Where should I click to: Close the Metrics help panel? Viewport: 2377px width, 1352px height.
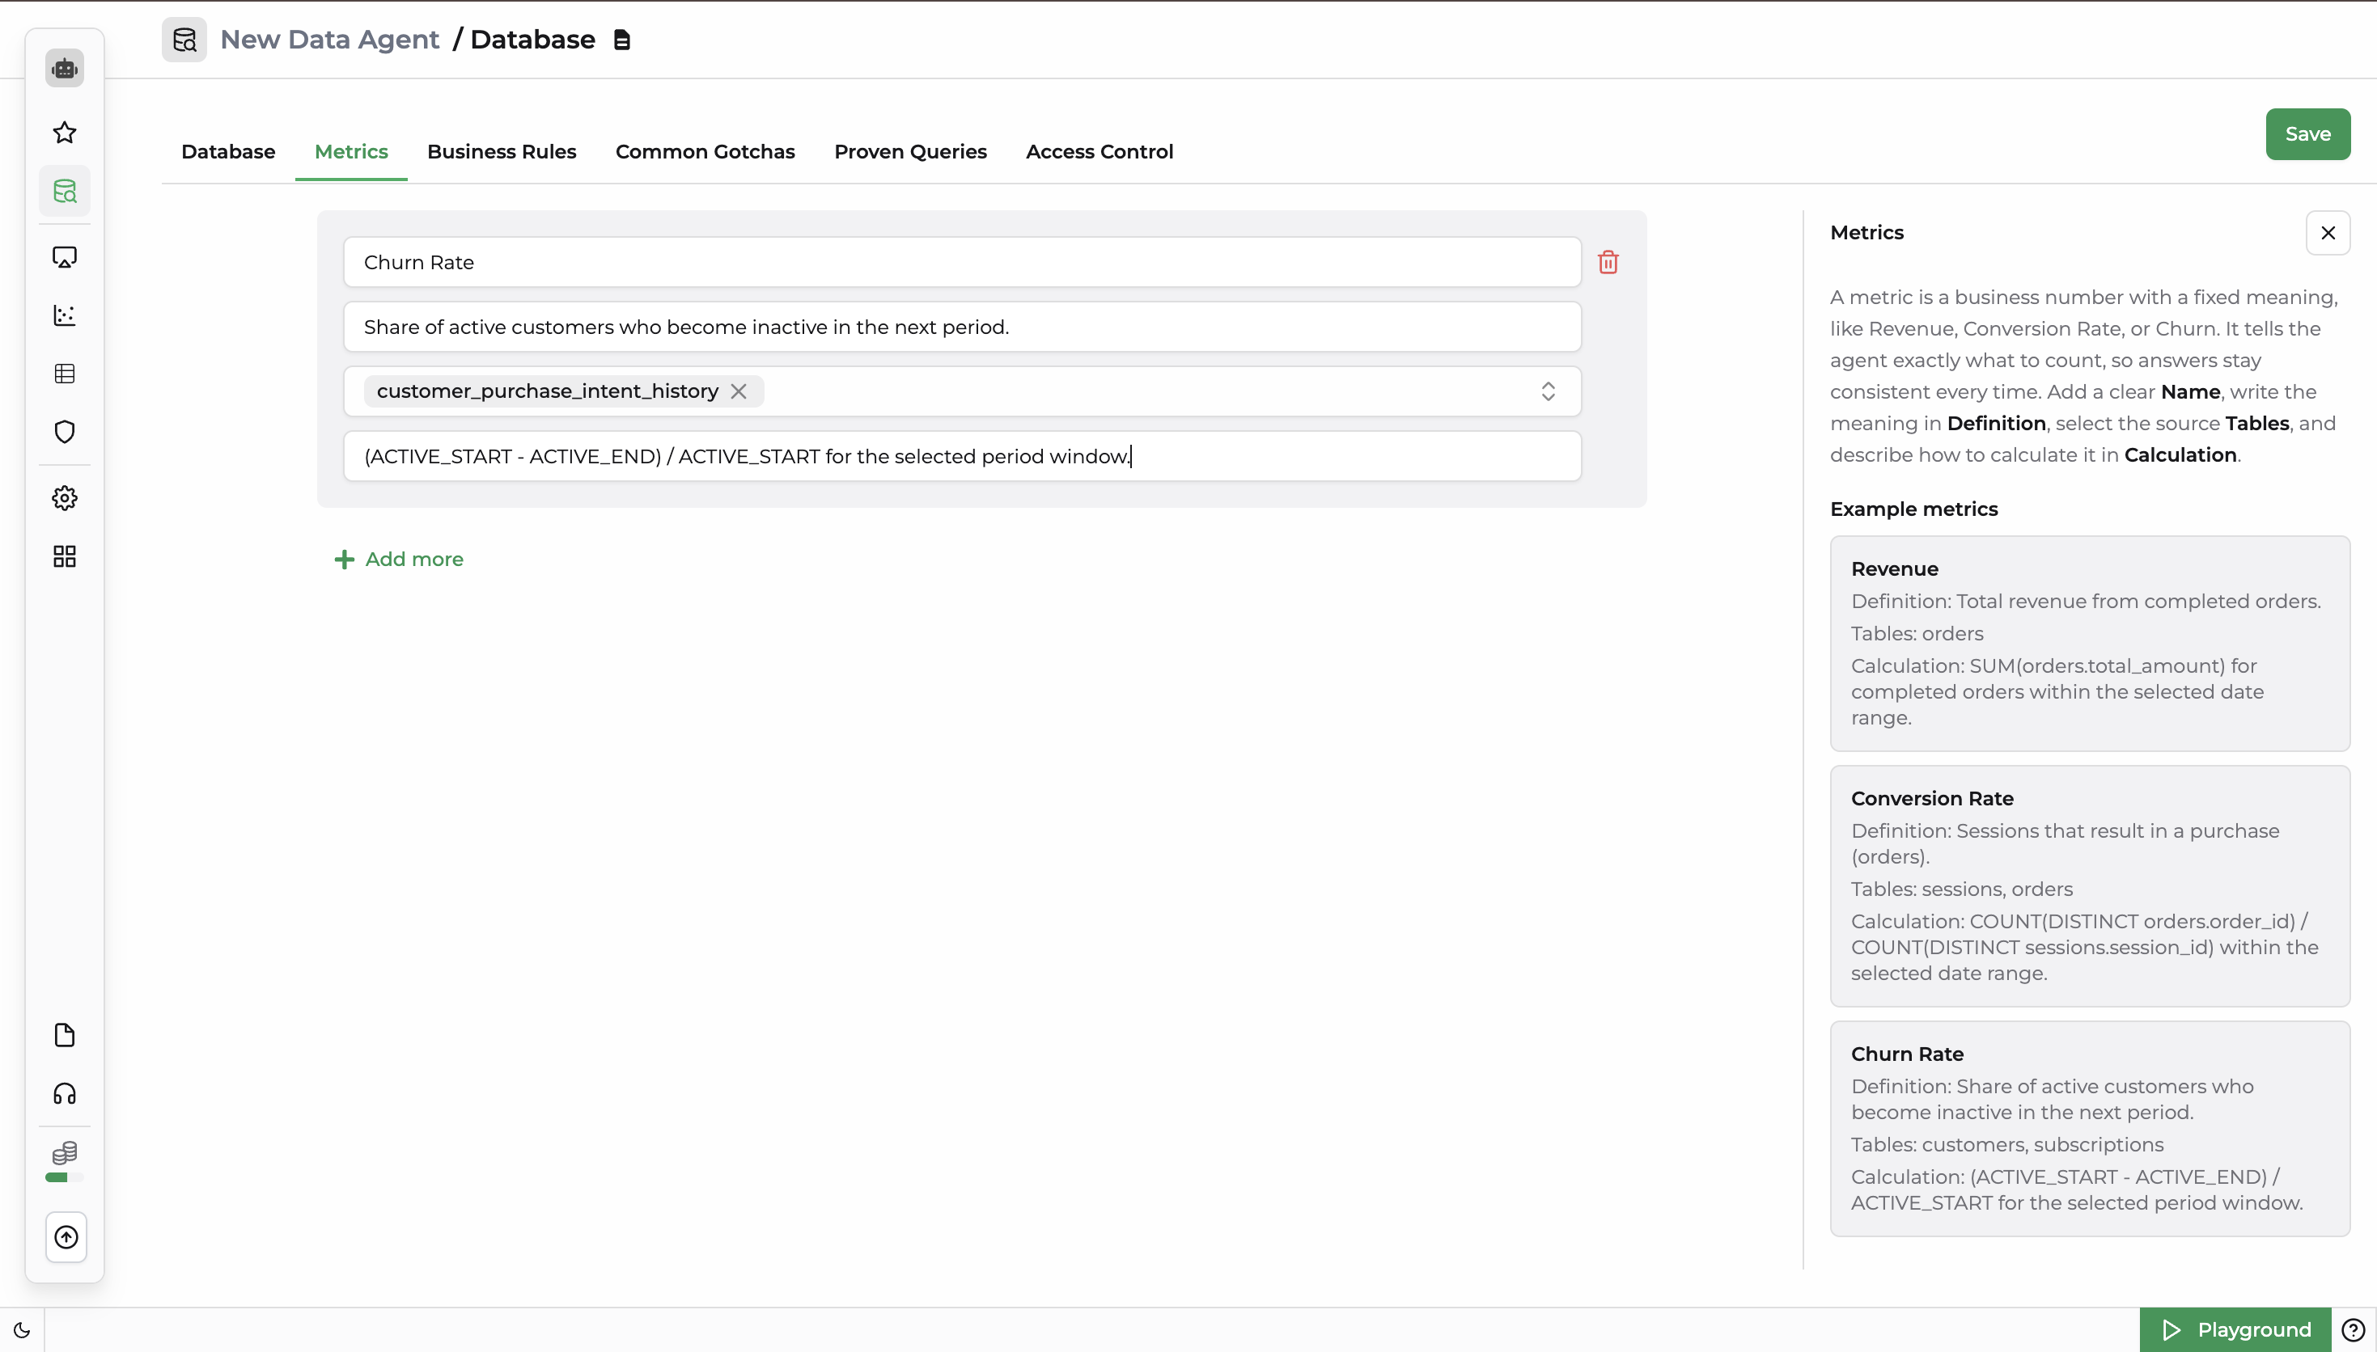tap(2328, 233)
